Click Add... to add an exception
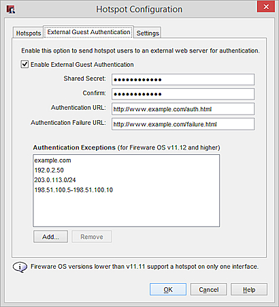This screenshot has width=279, height=307. pyautogui.click(x=50, y=237)
